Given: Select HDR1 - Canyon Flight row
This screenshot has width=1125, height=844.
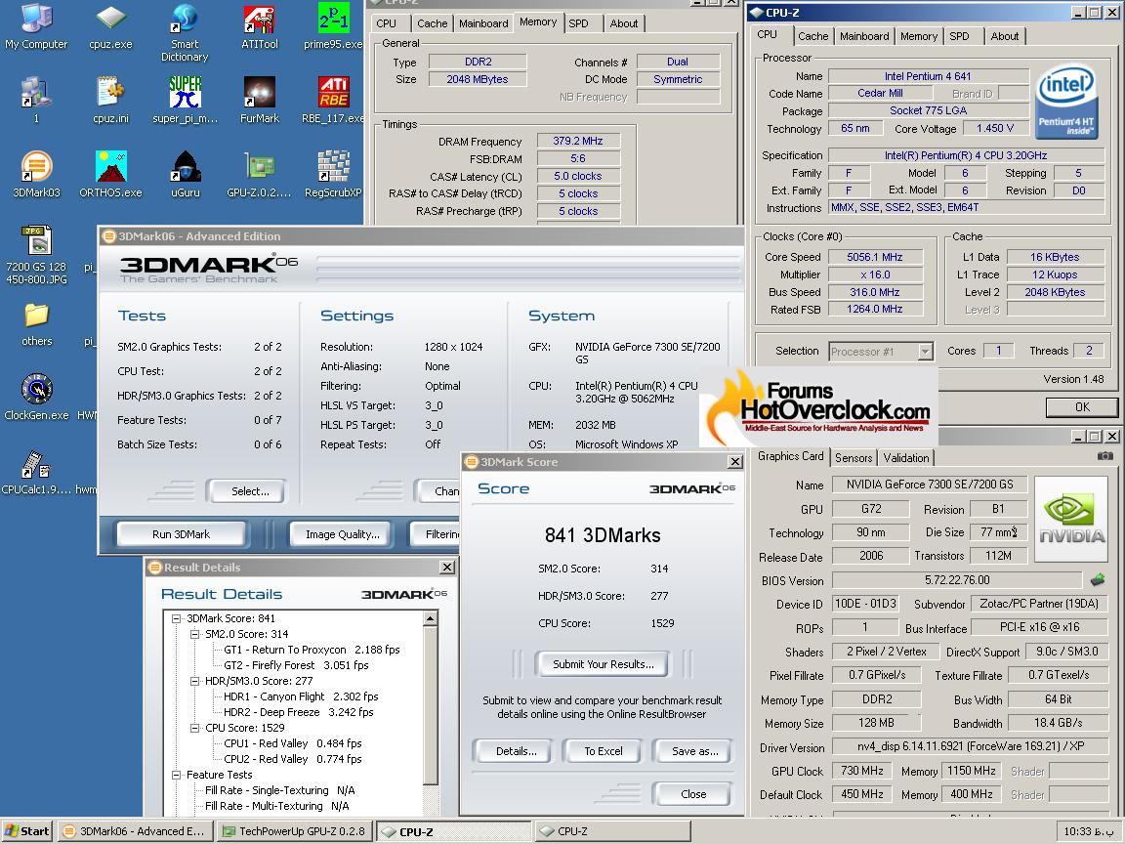Looking at the screenshot, I should [x=301, y=696].
